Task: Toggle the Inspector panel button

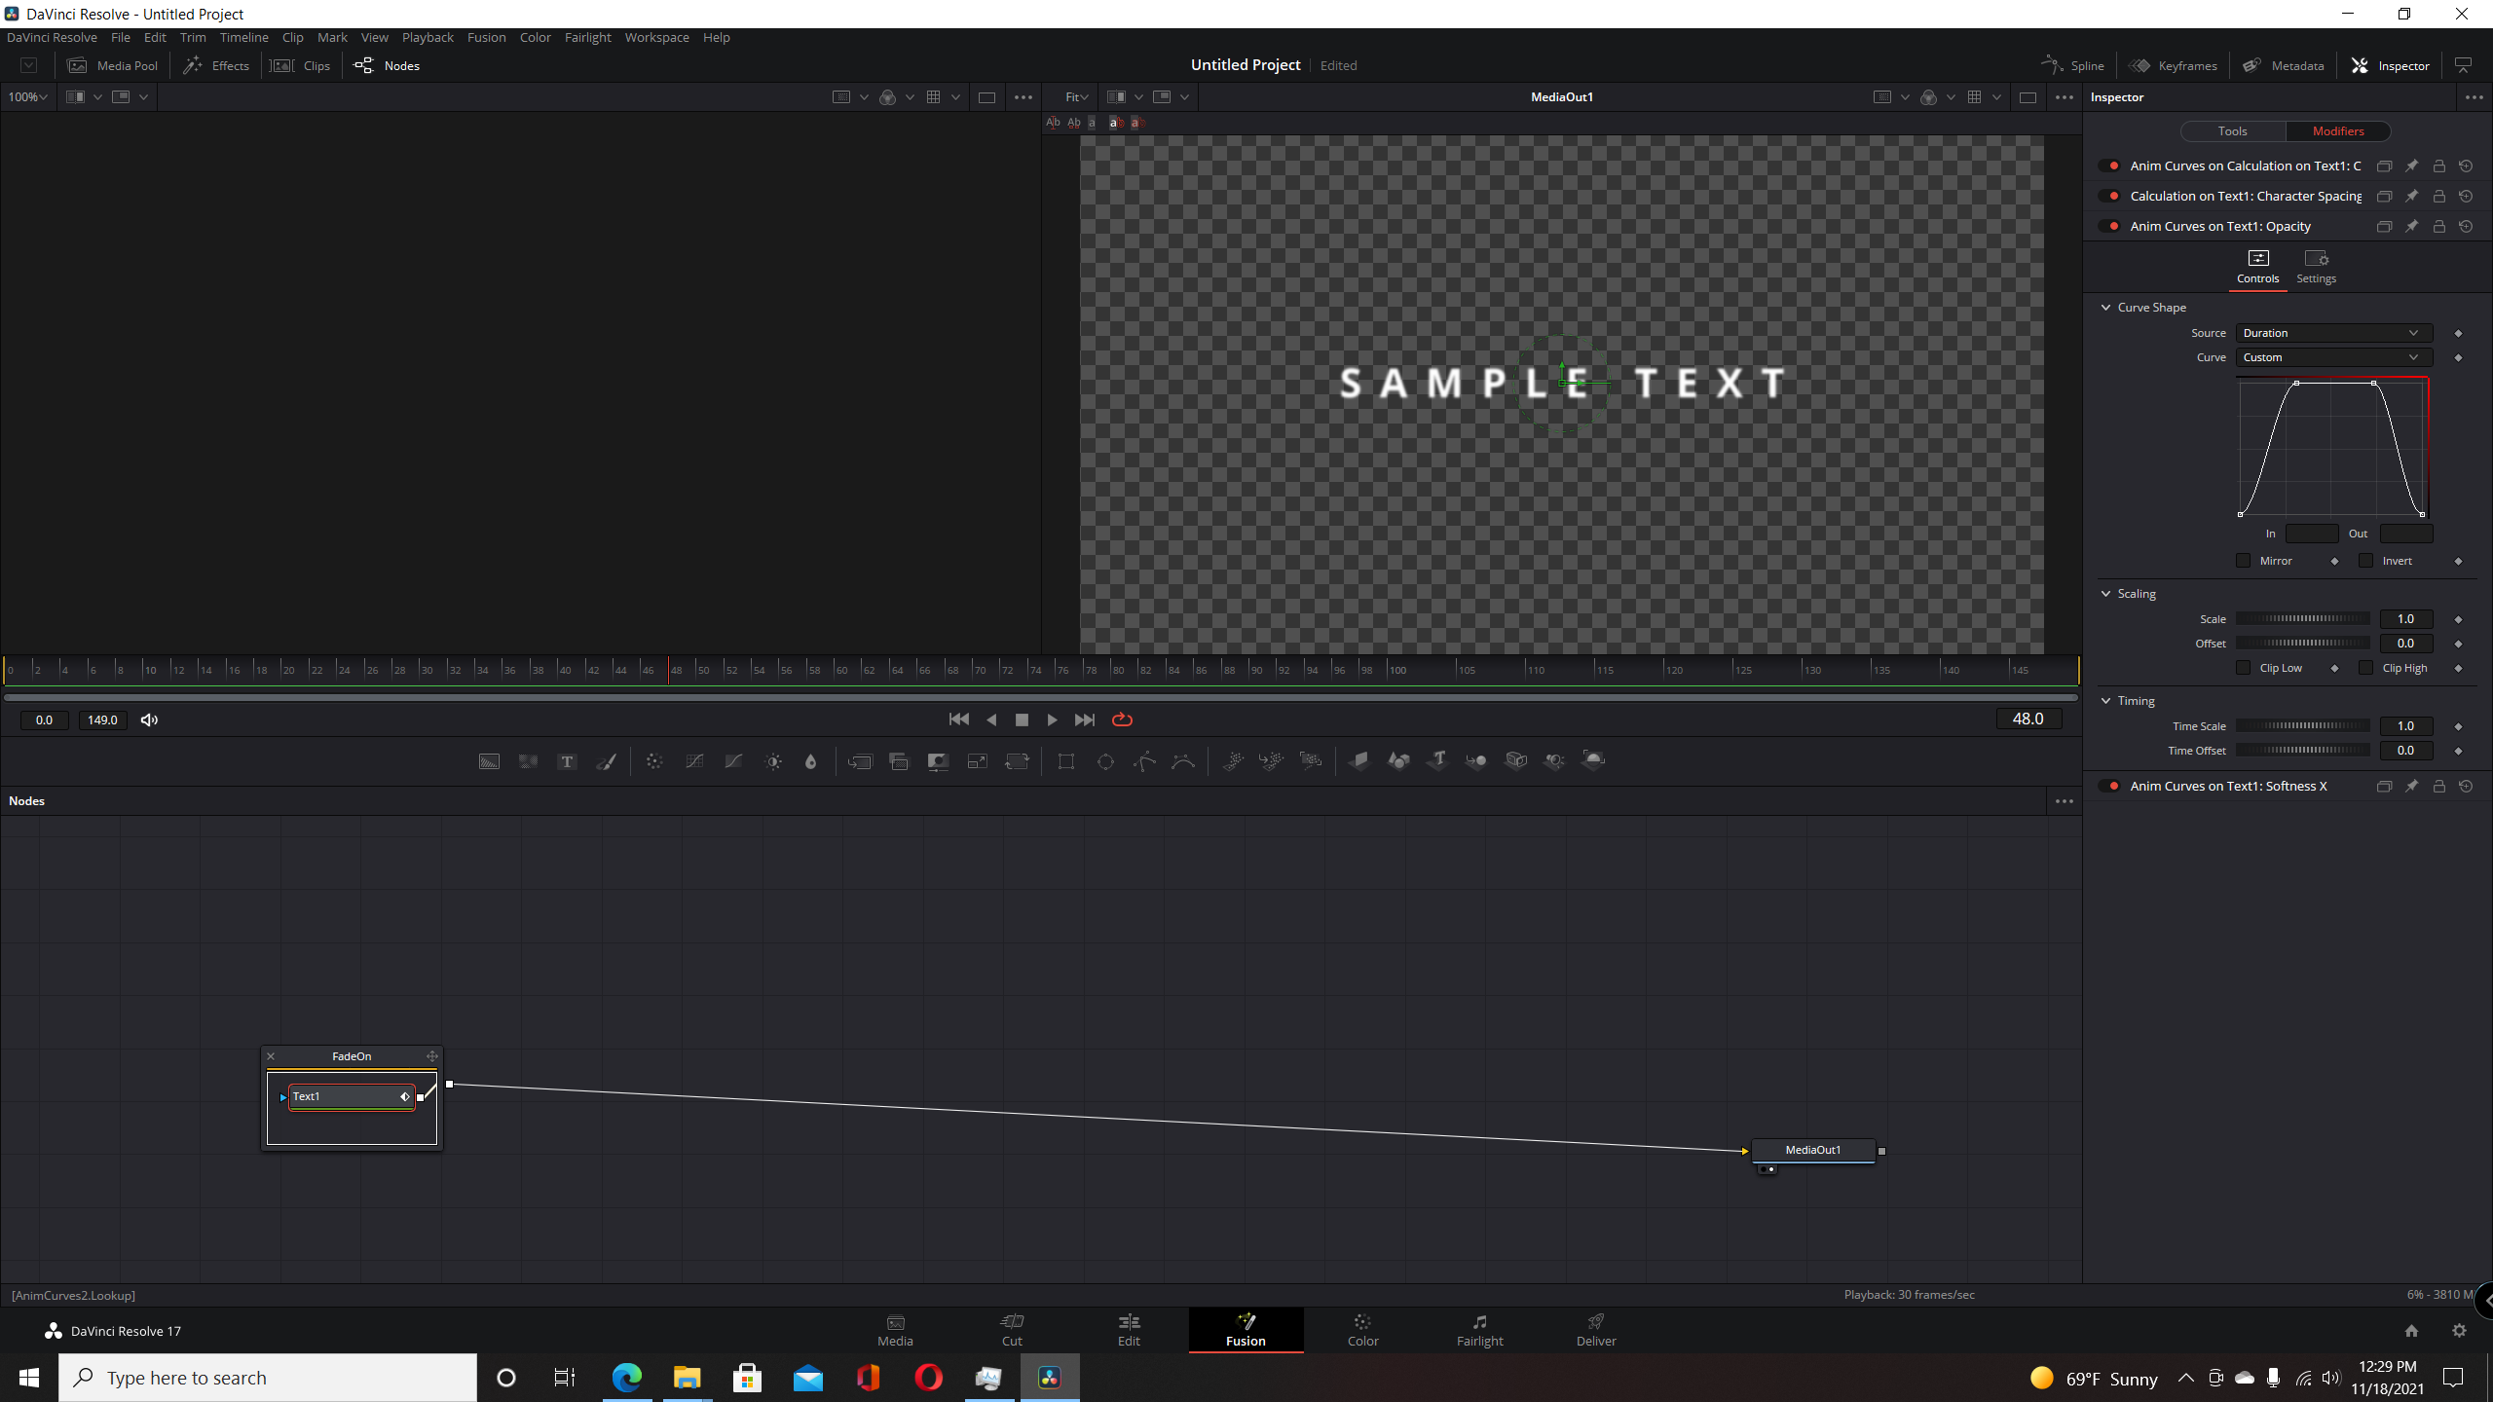Action: point(2391,65)
